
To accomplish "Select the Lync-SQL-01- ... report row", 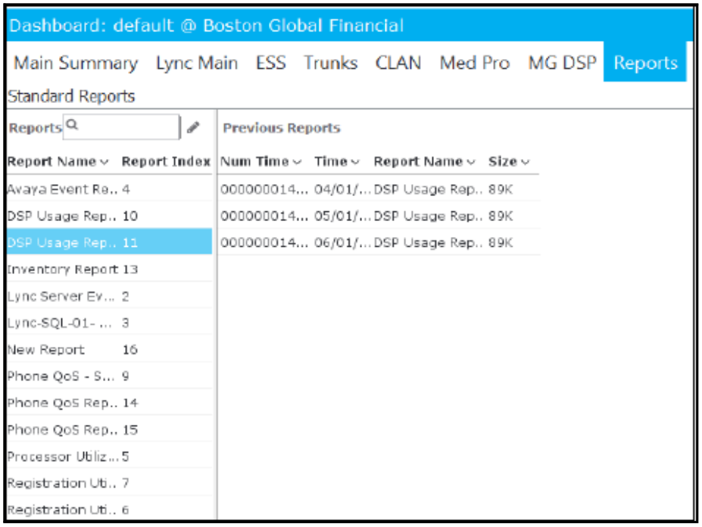I will [x=109, y=323].
